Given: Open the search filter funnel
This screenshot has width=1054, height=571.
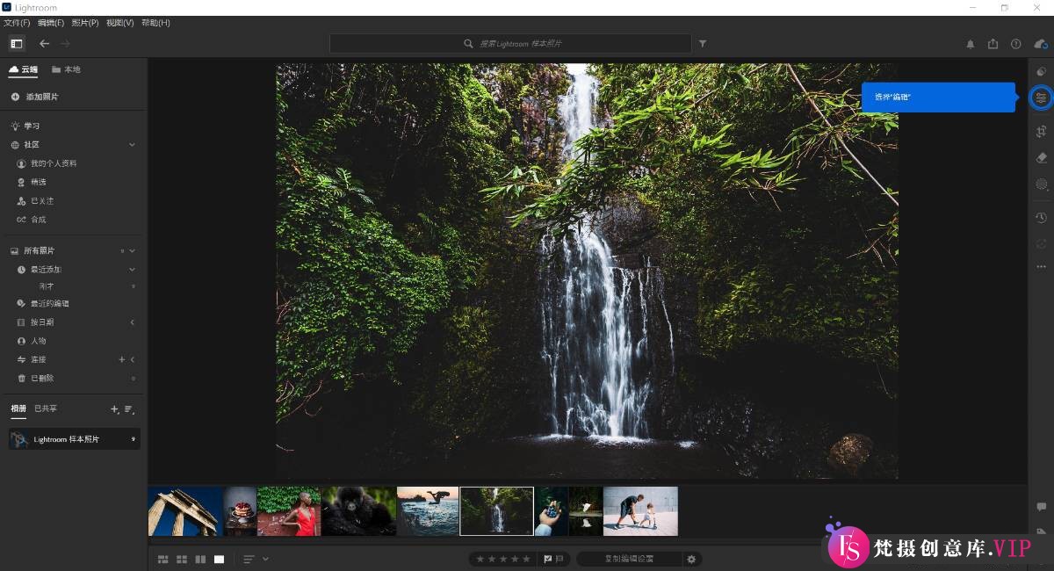Looking at the screenshot, I should 703,43.
